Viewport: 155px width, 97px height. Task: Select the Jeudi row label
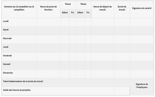tap(6, 47)
